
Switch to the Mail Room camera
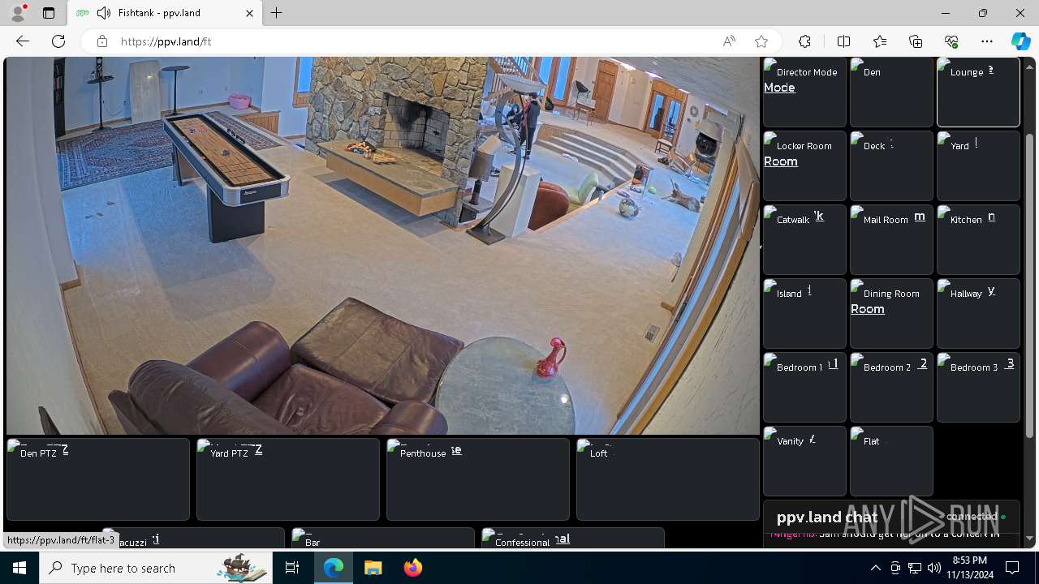[x=891, y=239]
